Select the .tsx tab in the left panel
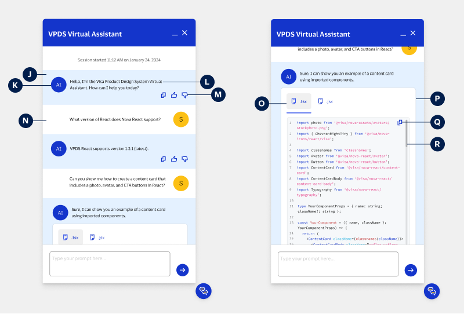Image resolution: width=464 pixels, height=314 pixels. click(71, 237)
